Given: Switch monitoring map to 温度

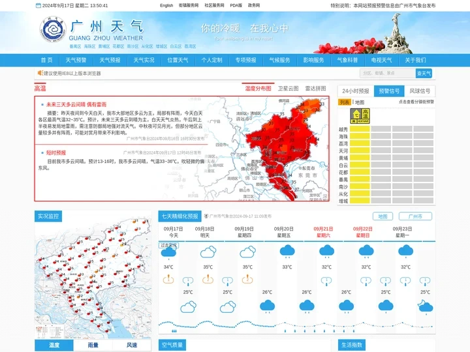Looking at the screenshot, I should click(x=54, y=345).
